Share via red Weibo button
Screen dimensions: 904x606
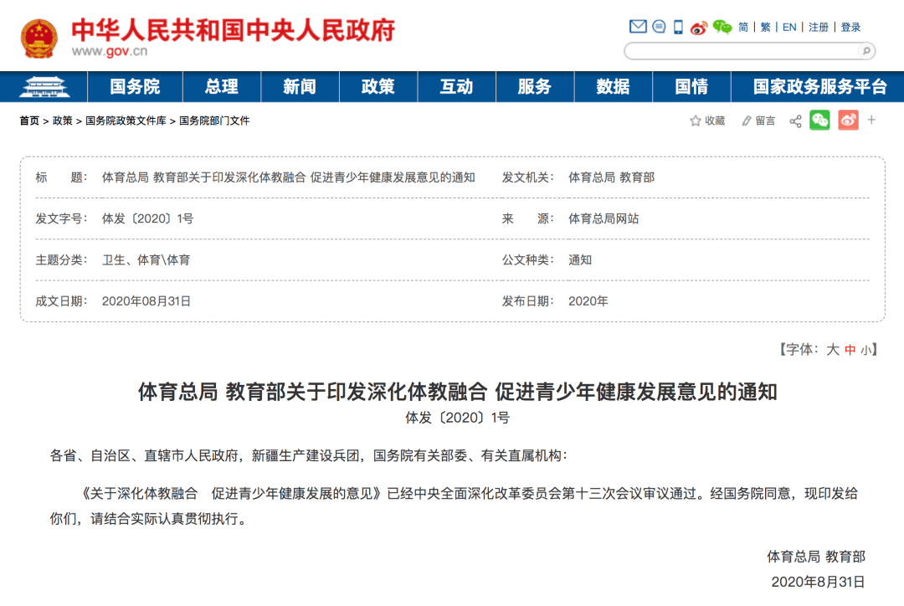click(x=849, y=120)
